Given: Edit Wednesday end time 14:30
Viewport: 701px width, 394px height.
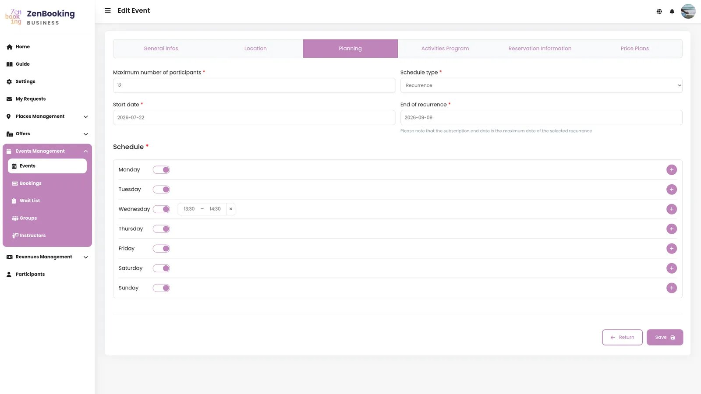Looking at the screenshot, I should 215,209.
